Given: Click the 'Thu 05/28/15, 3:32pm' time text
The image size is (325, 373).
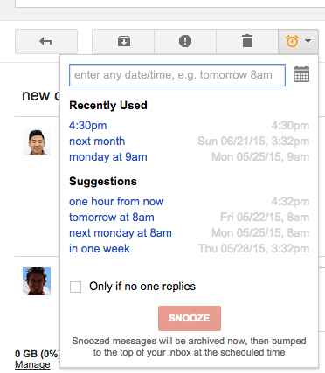Looking at the screenshot, I should coord(253,249).
